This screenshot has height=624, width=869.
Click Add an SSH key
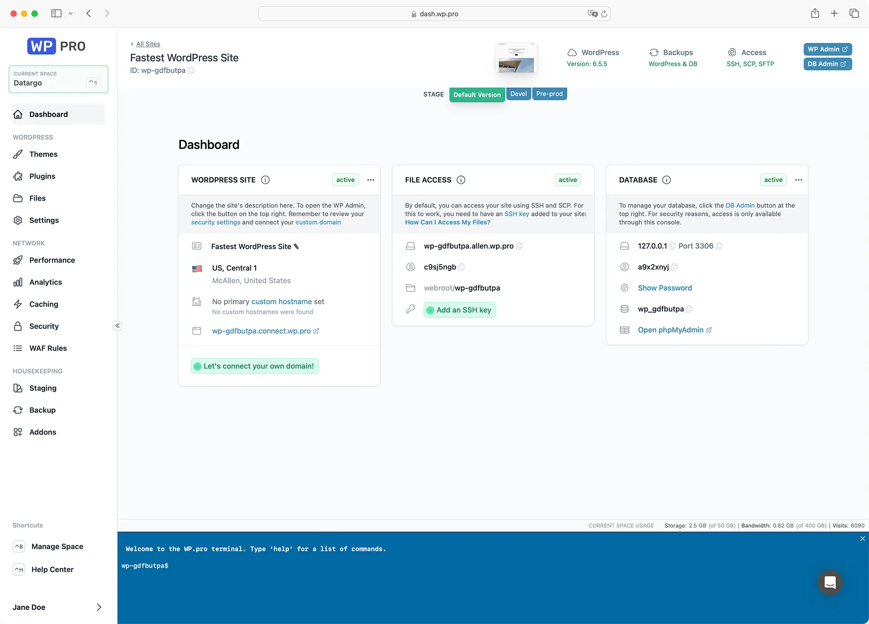point(460,310)
